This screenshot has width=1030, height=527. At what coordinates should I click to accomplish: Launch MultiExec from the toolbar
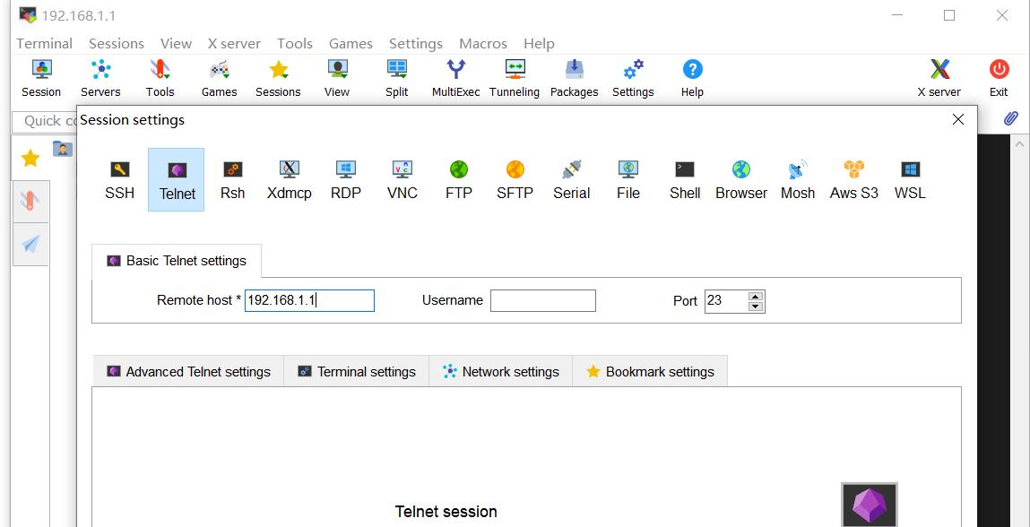(x=456, y=78)
